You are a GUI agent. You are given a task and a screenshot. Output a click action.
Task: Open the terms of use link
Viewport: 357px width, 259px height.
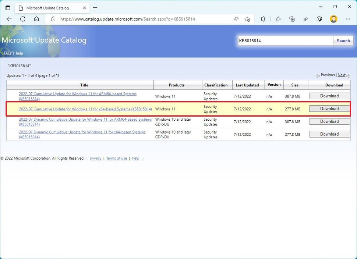pyautogui.click(x=117, y=158)
